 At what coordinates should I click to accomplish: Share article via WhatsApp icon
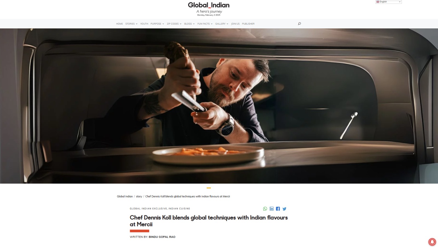pos(265,209)
